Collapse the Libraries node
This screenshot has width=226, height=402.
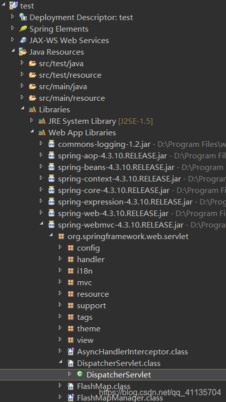coord(22,109)
